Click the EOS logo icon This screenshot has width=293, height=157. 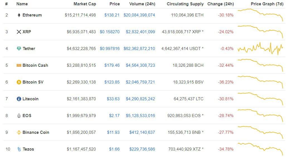point(19,116)
